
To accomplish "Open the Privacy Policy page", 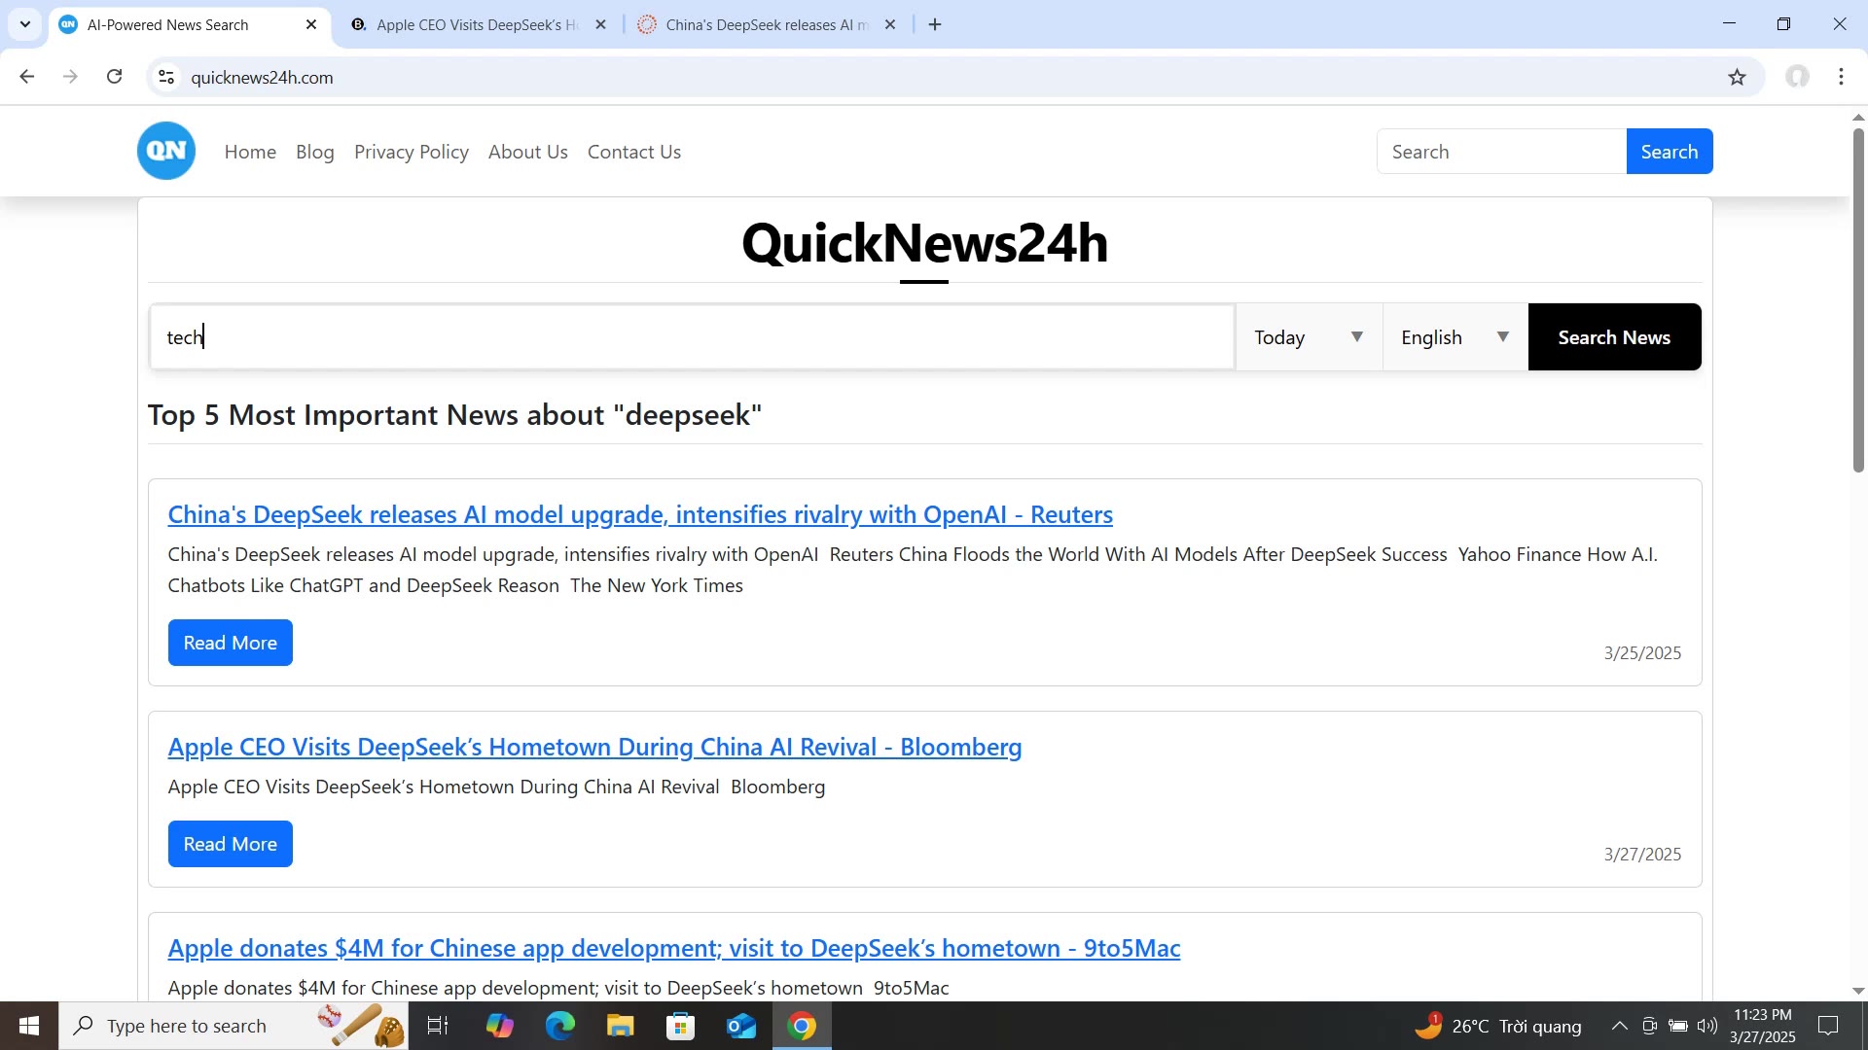I will (412, 152).
